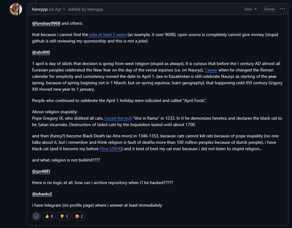Expand the Edits history dropdown
Image resolution: width=292 pixels, height=228 pixels.
[250, 9]
